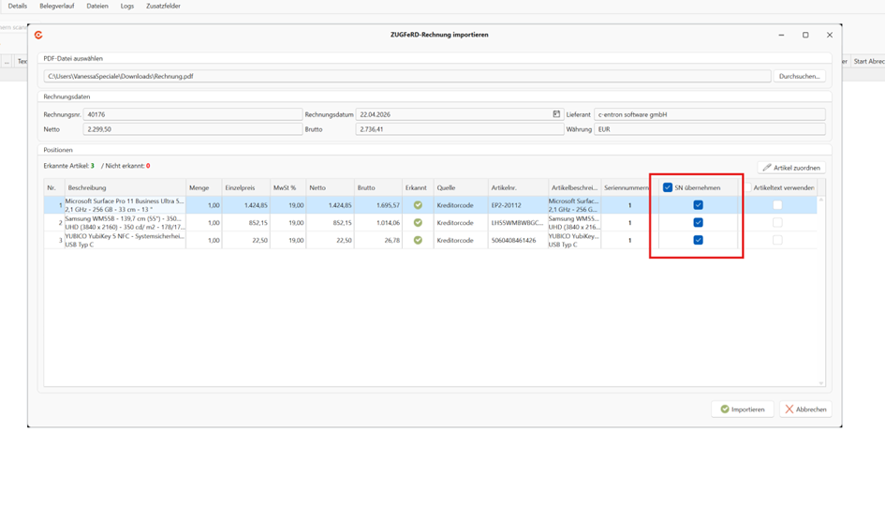Screen dimensions: 885x506
Task: Click the Durchsuchen button
Action: (799, 76)
